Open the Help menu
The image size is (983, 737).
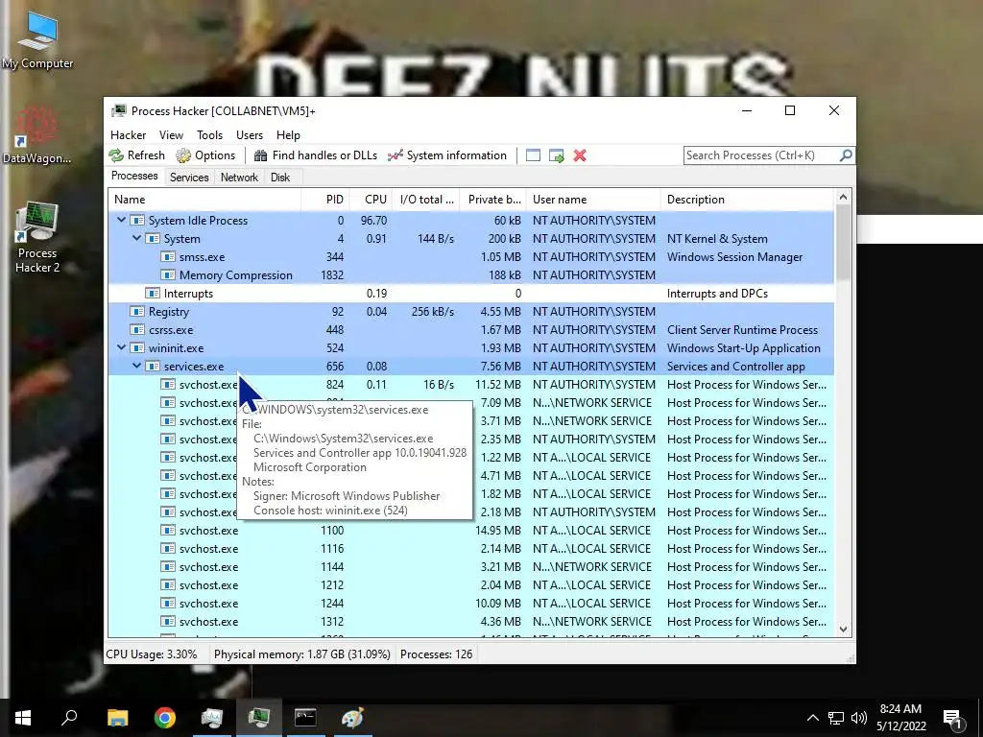coord(288,134)
